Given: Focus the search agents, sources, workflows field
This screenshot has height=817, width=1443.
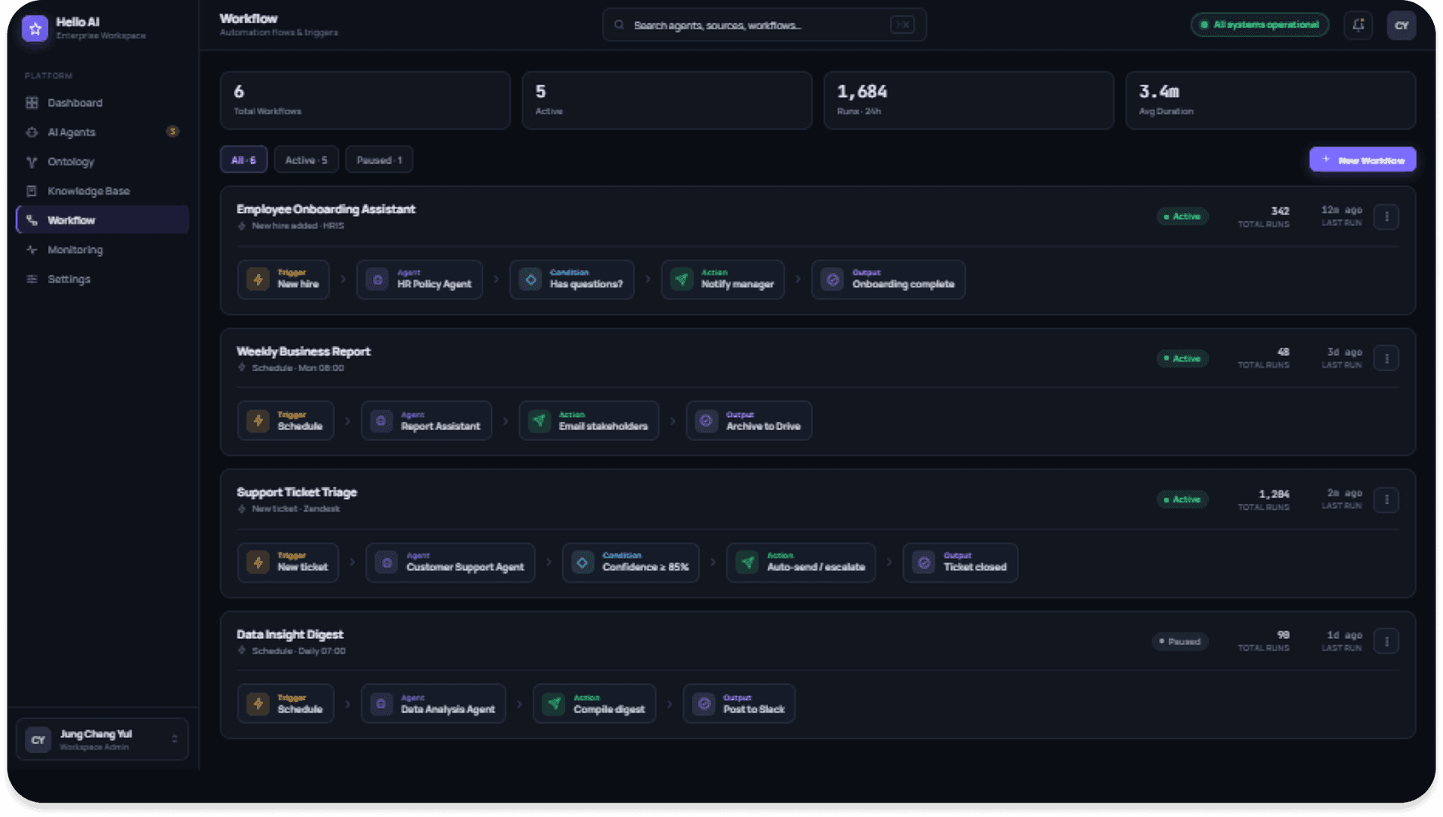Looking at the screenshot, I should pyautogui.click(x=764, y=25).
